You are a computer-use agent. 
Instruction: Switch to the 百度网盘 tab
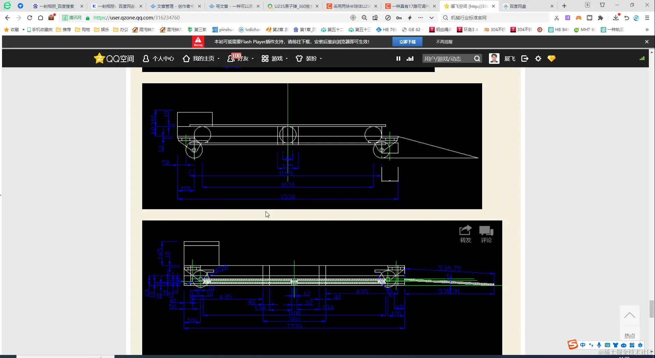pyautogui.click(x=528, y=6)
